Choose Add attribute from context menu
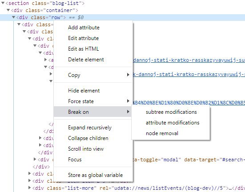This screenshot has height=192, width=245. click(x=93, y=28)
